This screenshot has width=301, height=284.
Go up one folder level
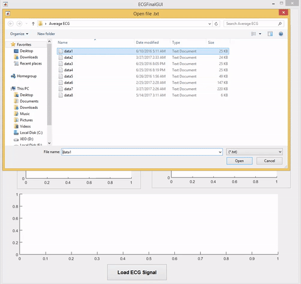pos(33,24)
